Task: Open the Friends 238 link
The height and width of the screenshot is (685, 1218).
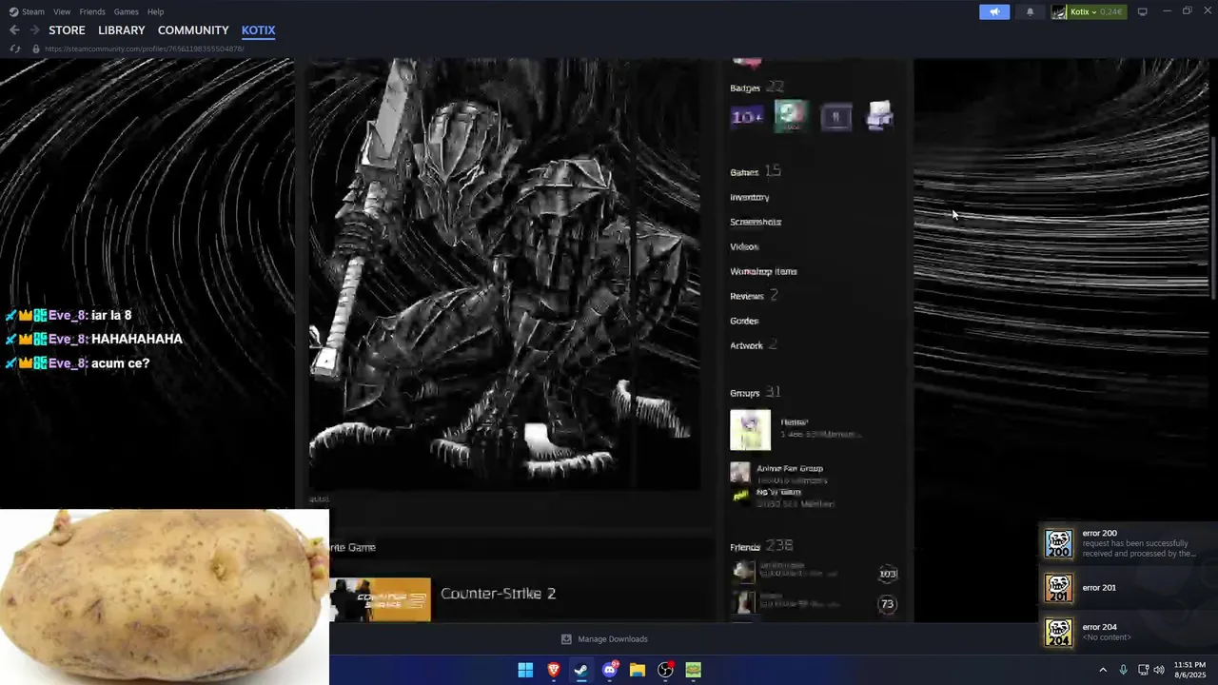Action: click(x=761, y=546)
